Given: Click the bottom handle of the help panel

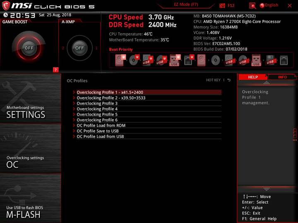Looking at the screenshot, I should click(267, 189).
